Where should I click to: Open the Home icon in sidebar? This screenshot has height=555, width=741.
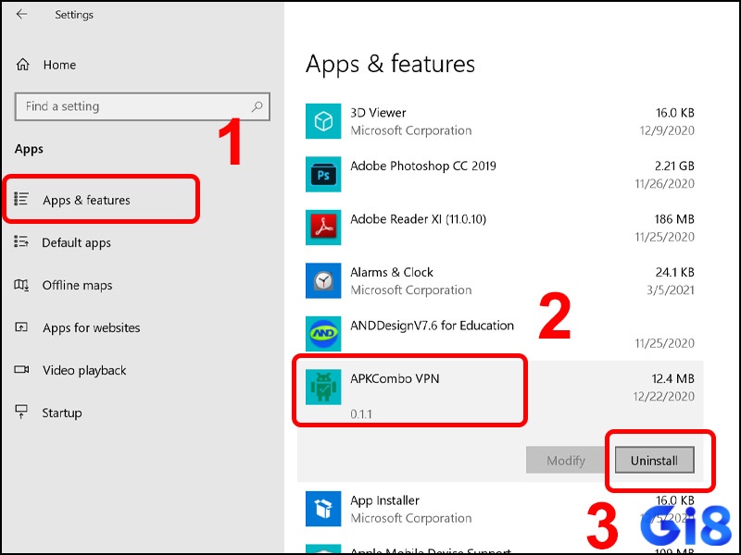tap(22, 64)
